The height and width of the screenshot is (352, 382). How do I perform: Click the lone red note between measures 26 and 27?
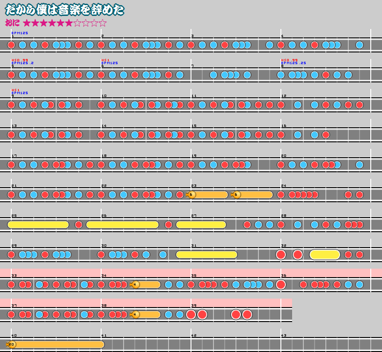[x=169, y=225]
